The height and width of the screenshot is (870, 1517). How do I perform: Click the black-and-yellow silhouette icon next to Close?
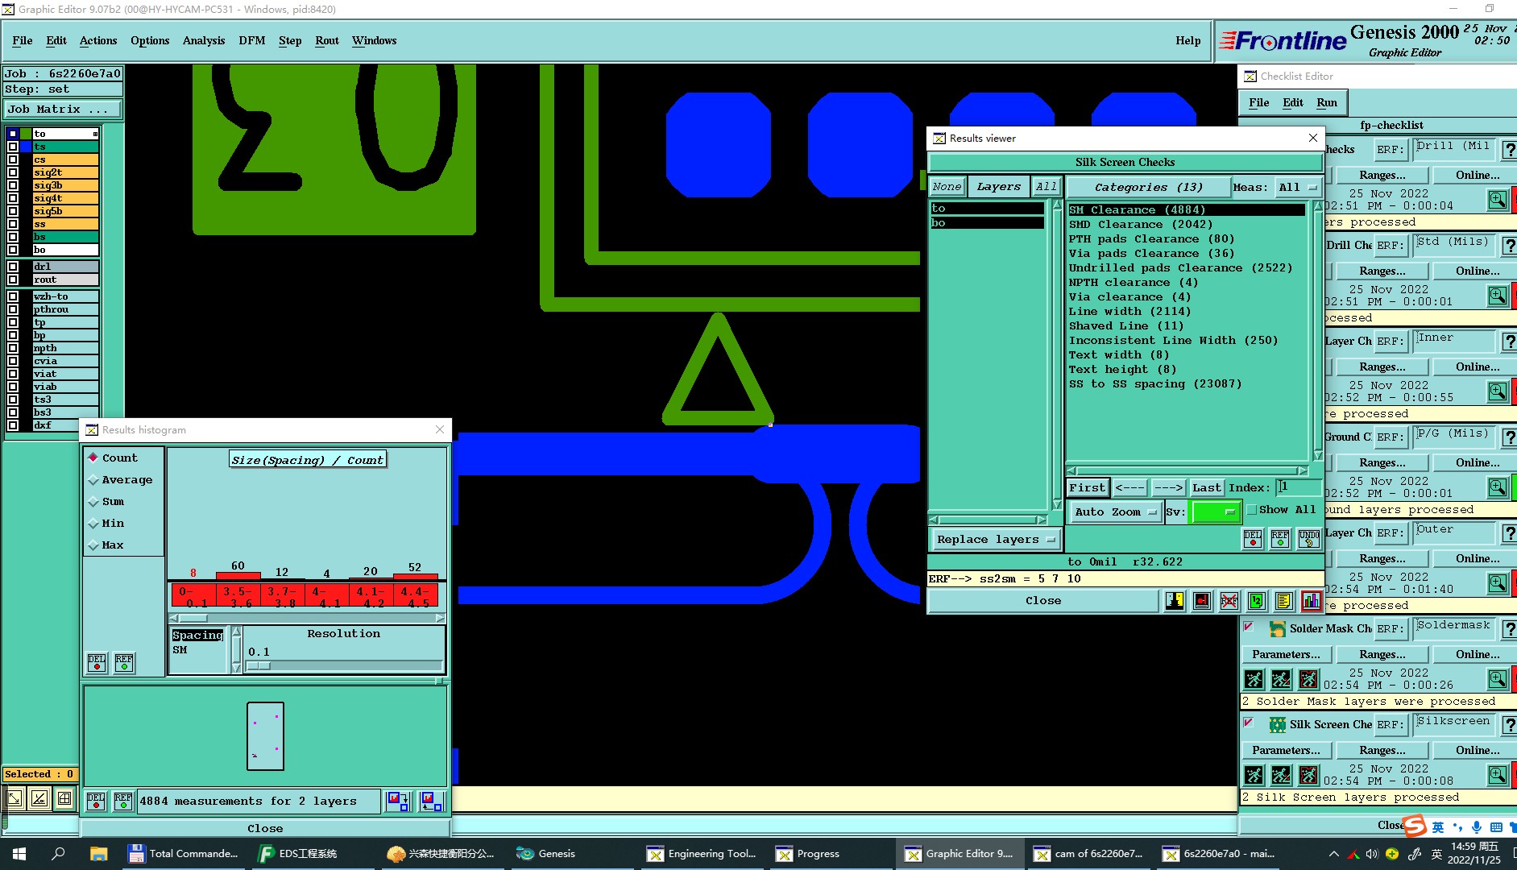pos(1175,601)
